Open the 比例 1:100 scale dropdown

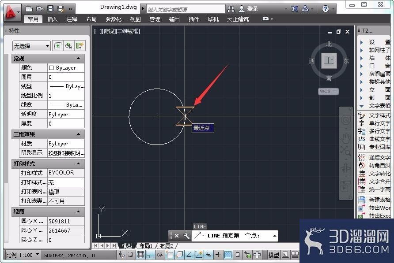tap(23, 255)
